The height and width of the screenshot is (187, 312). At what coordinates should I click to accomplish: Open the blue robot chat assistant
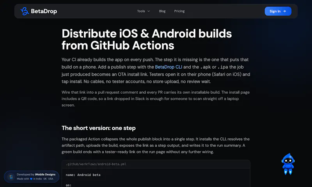click(x=288, y=164)
